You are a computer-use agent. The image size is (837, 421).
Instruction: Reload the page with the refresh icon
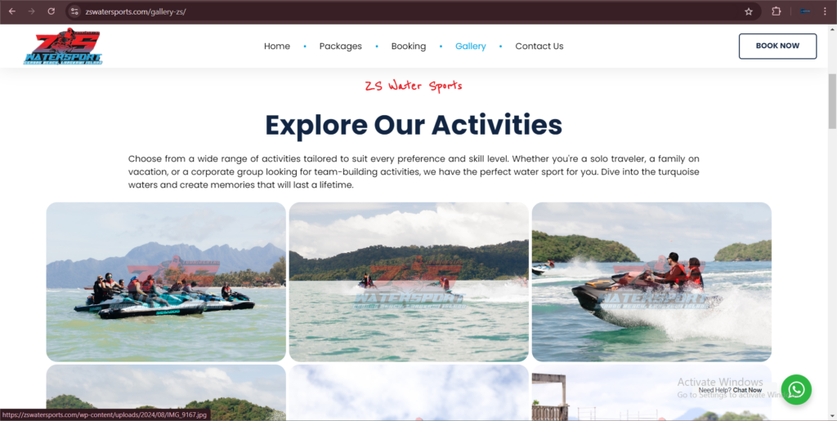click(x=51, y=11)
